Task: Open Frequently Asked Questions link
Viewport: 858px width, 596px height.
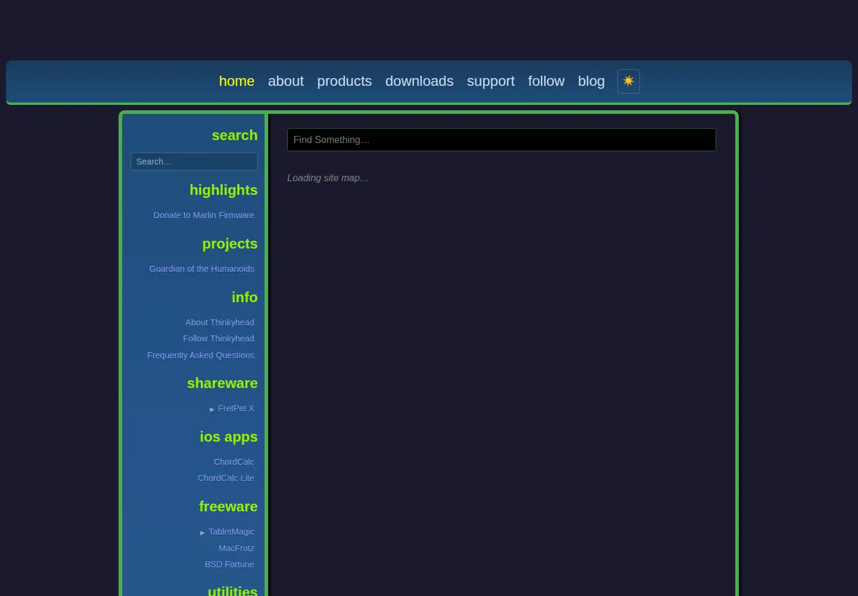Action: coord(201,355)
